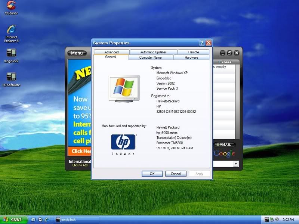Open the Start menu

13,220
